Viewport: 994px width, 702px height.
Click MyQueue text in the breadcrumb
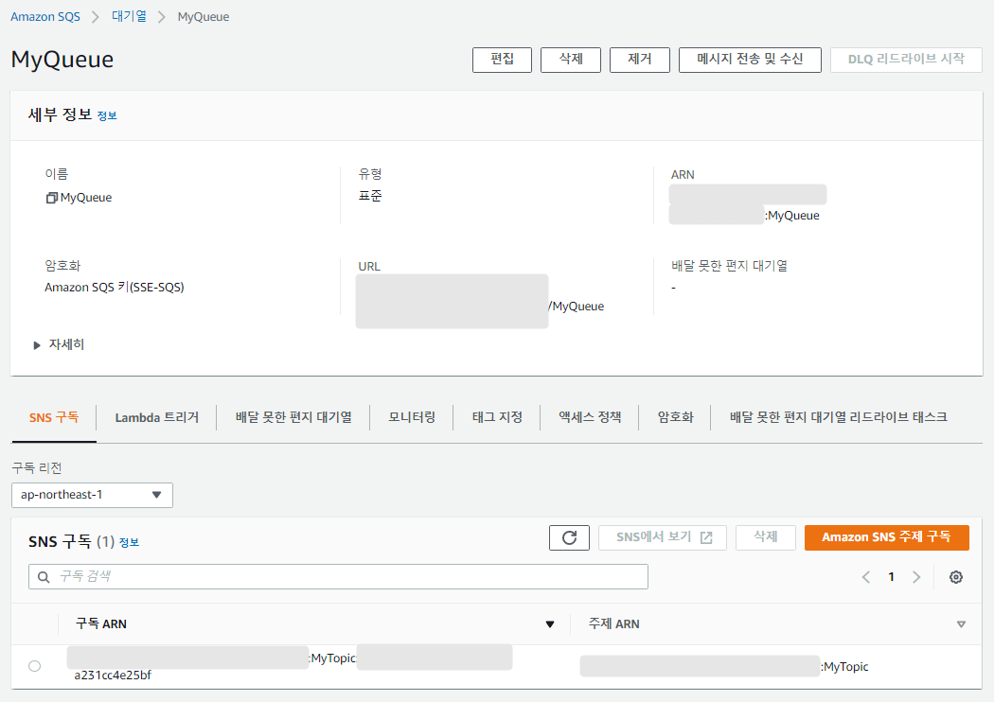[x=204, y=17]
